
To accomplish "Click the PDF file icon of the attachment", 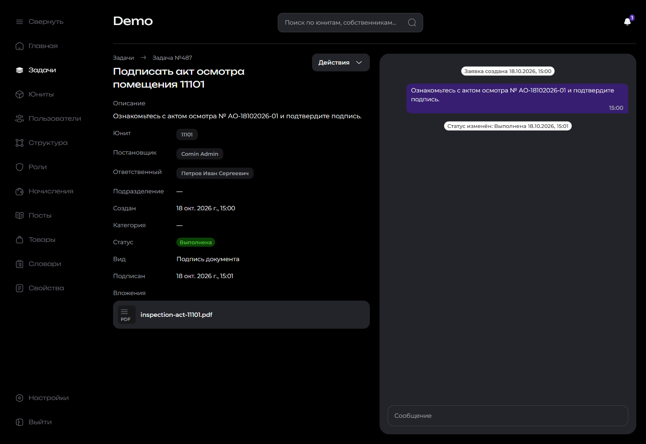I will [x=127, y=315].
